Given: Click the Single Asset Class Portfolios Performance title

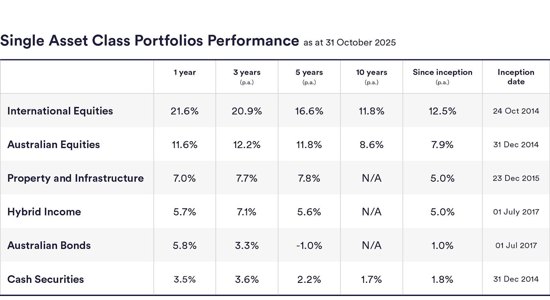Looking at the screenshot, I should (x=150, y=41).
